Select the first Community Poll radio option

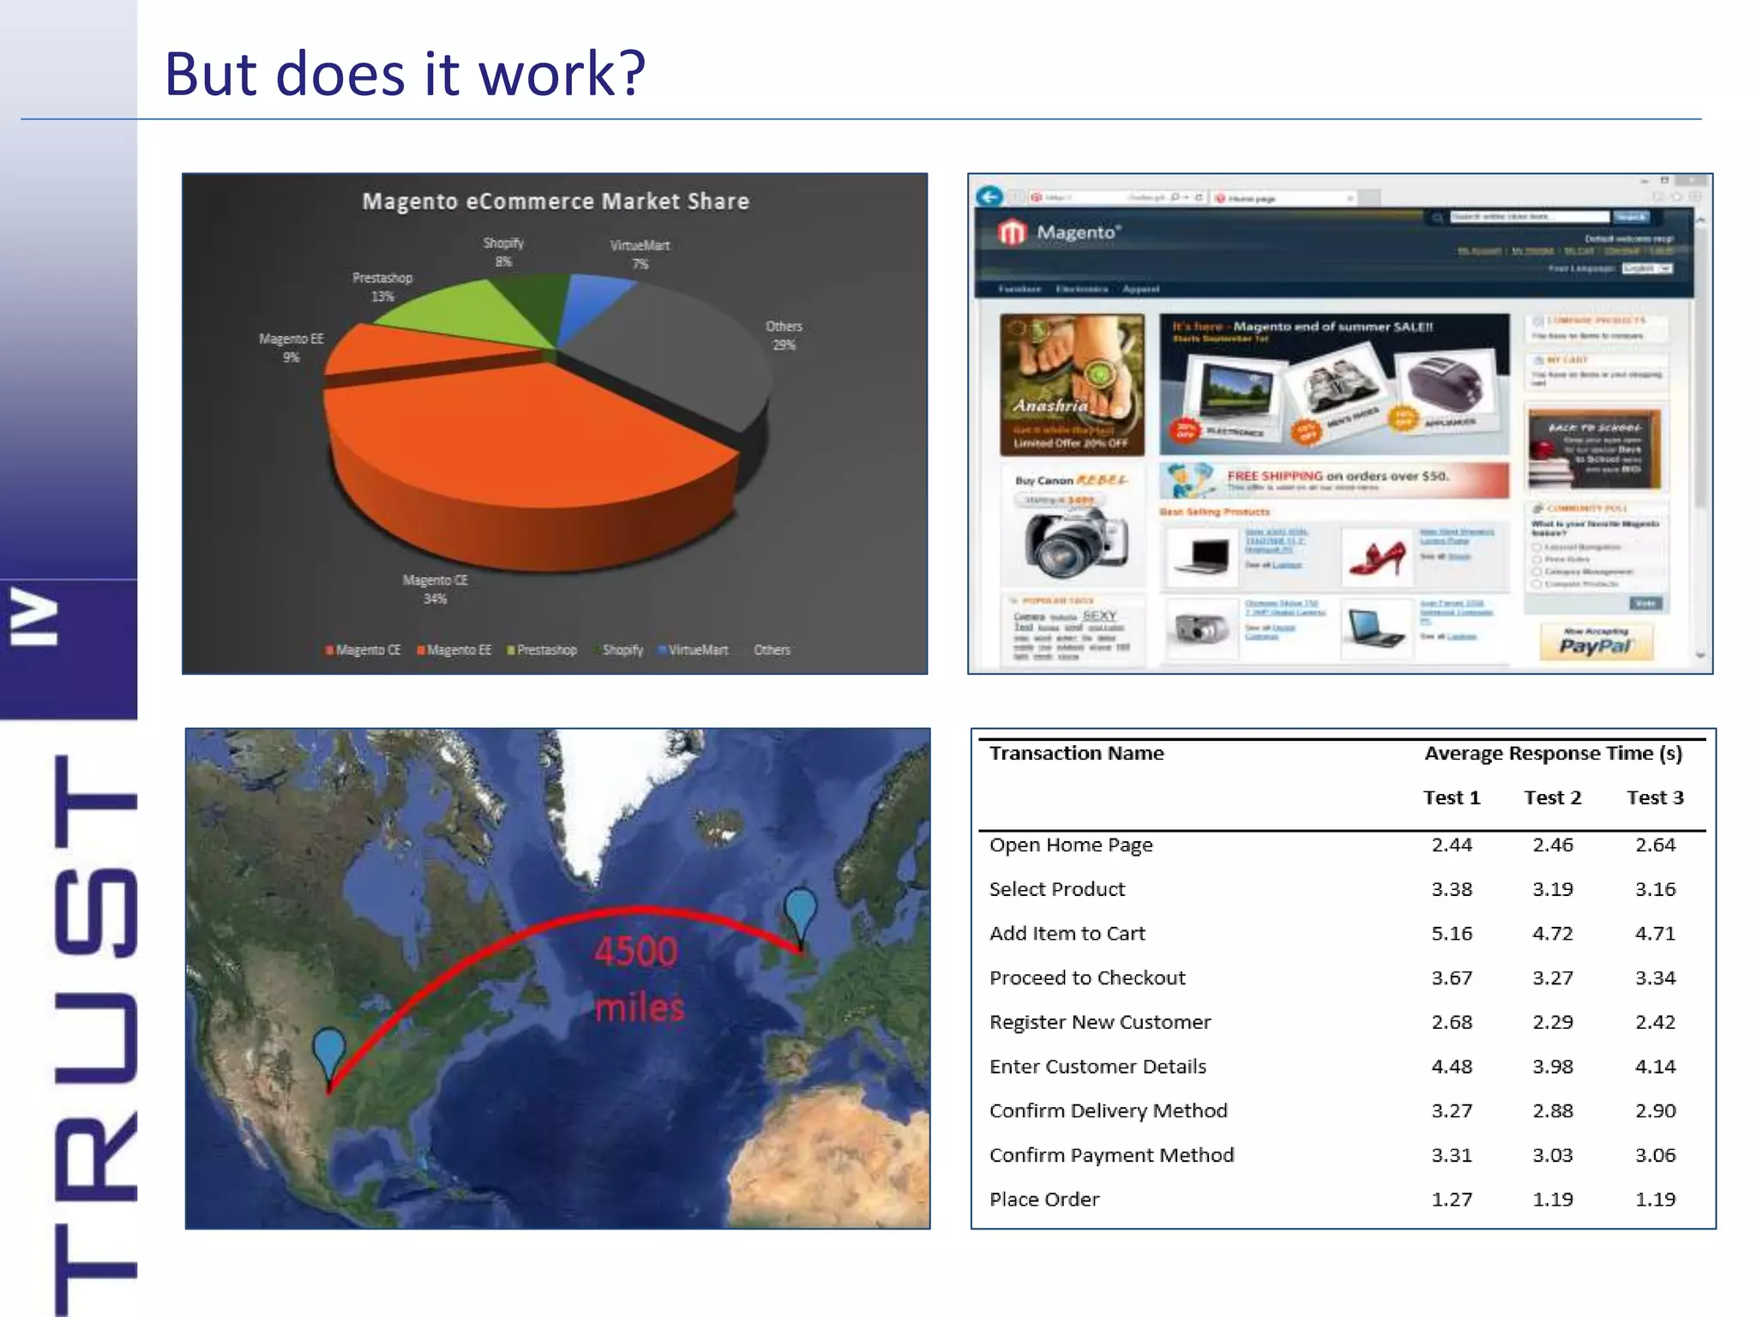pyautogui.click(x=1537, y=547)
